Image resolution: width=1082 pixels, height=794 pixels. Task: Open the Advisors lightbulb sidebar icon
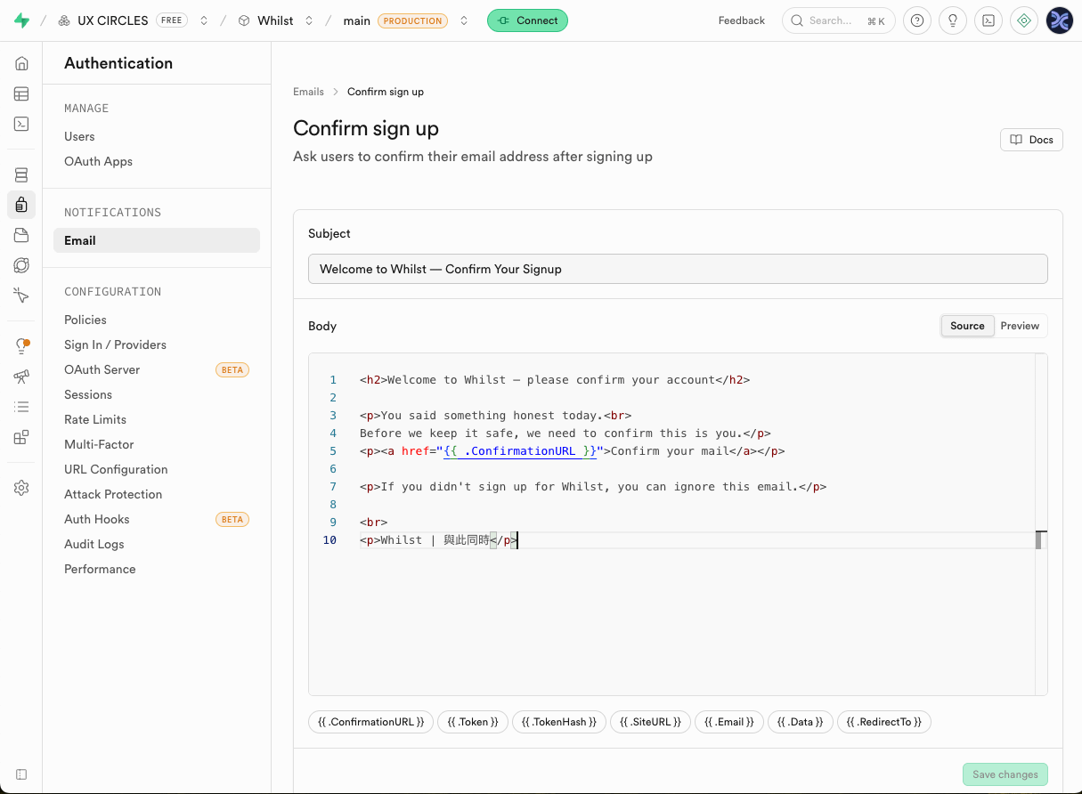coord(21,346)
